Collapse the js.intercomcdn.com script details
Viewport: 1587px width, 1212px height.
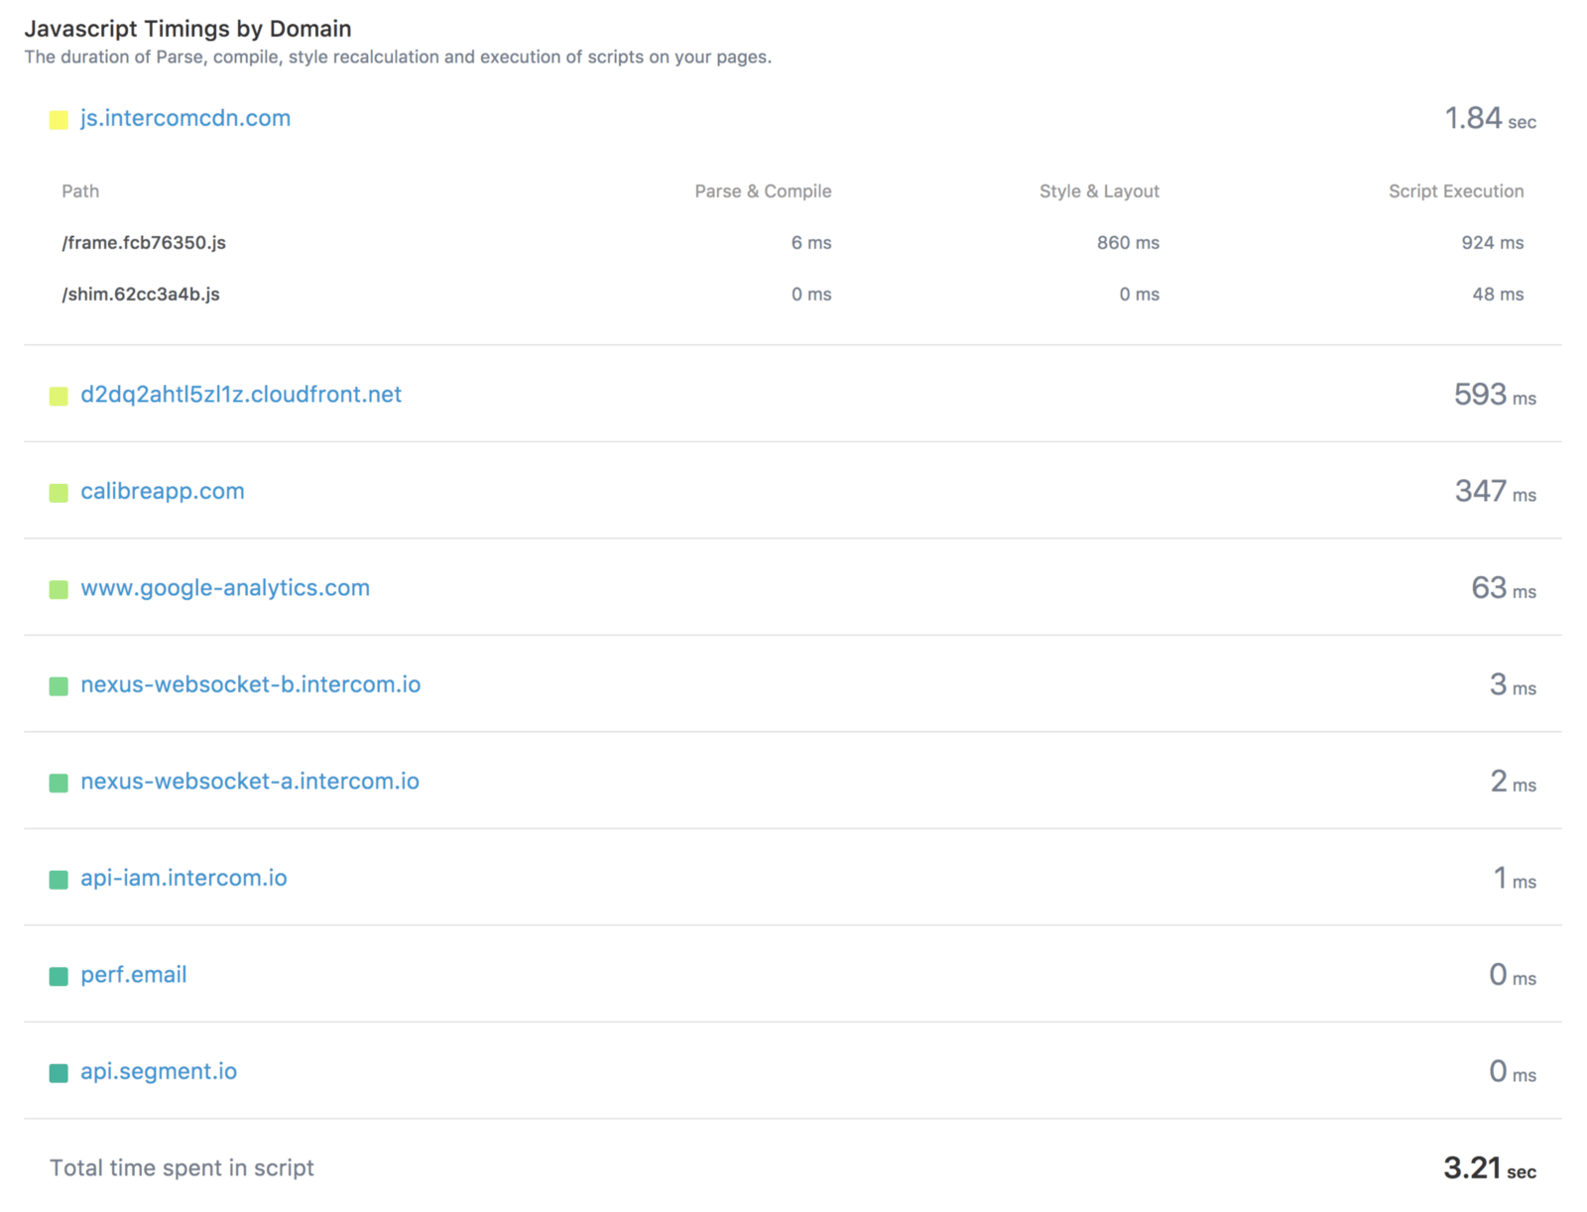click(185, 118)
